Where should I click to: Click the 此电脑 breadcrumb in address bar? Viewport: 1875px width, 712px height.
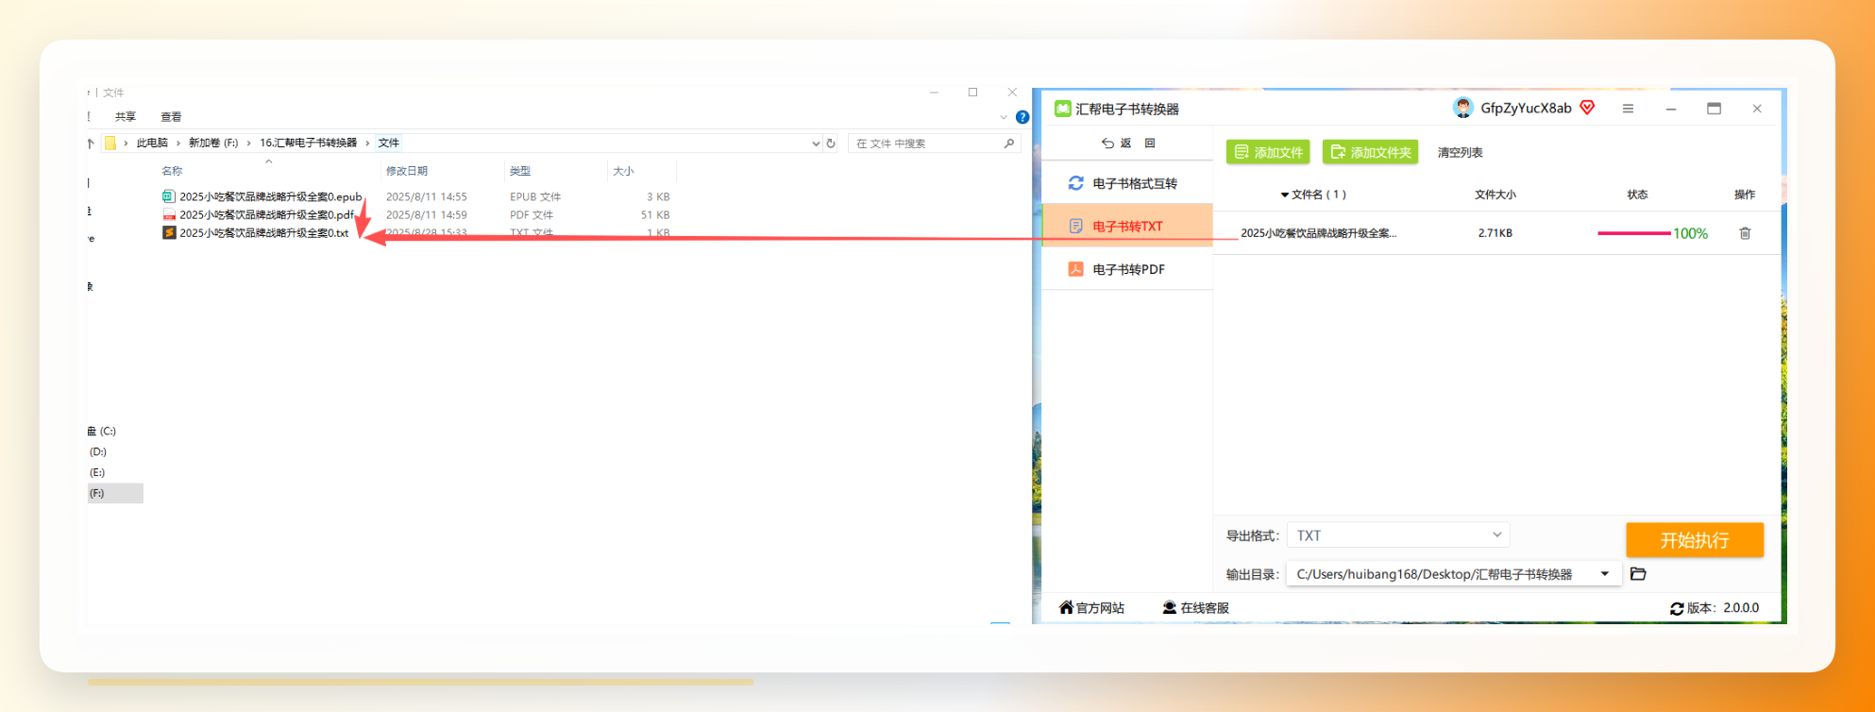point(152,144)
